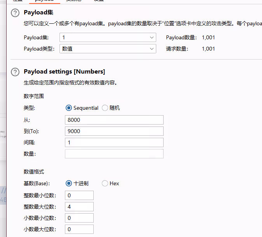This screenshot has height=237, width=262.
Task: Click the 小数最小位数 input field
Action: pos(79,218)
